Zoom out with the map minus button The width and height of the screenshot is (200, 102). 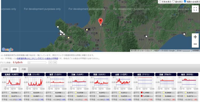(x=195, y=44)
